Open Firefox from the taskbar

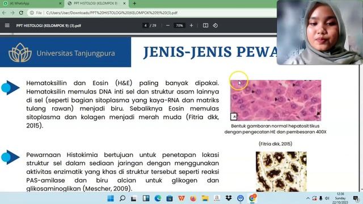(193, 198)
